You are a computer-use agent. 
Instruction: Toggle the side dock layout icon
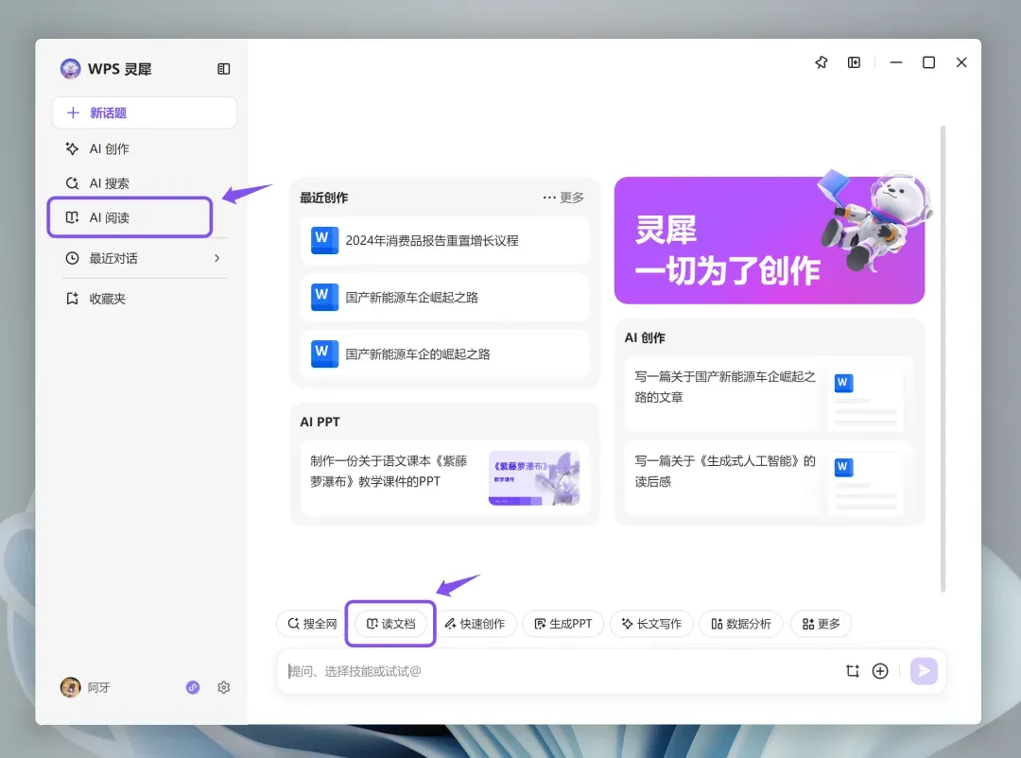point(854,62)
